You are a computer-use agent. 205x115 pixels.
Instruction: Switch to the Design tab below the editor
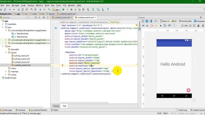[56, 106]
